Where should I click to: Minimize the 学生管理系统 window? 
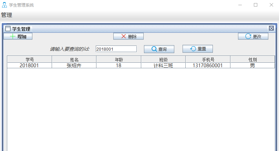point(240,5)
